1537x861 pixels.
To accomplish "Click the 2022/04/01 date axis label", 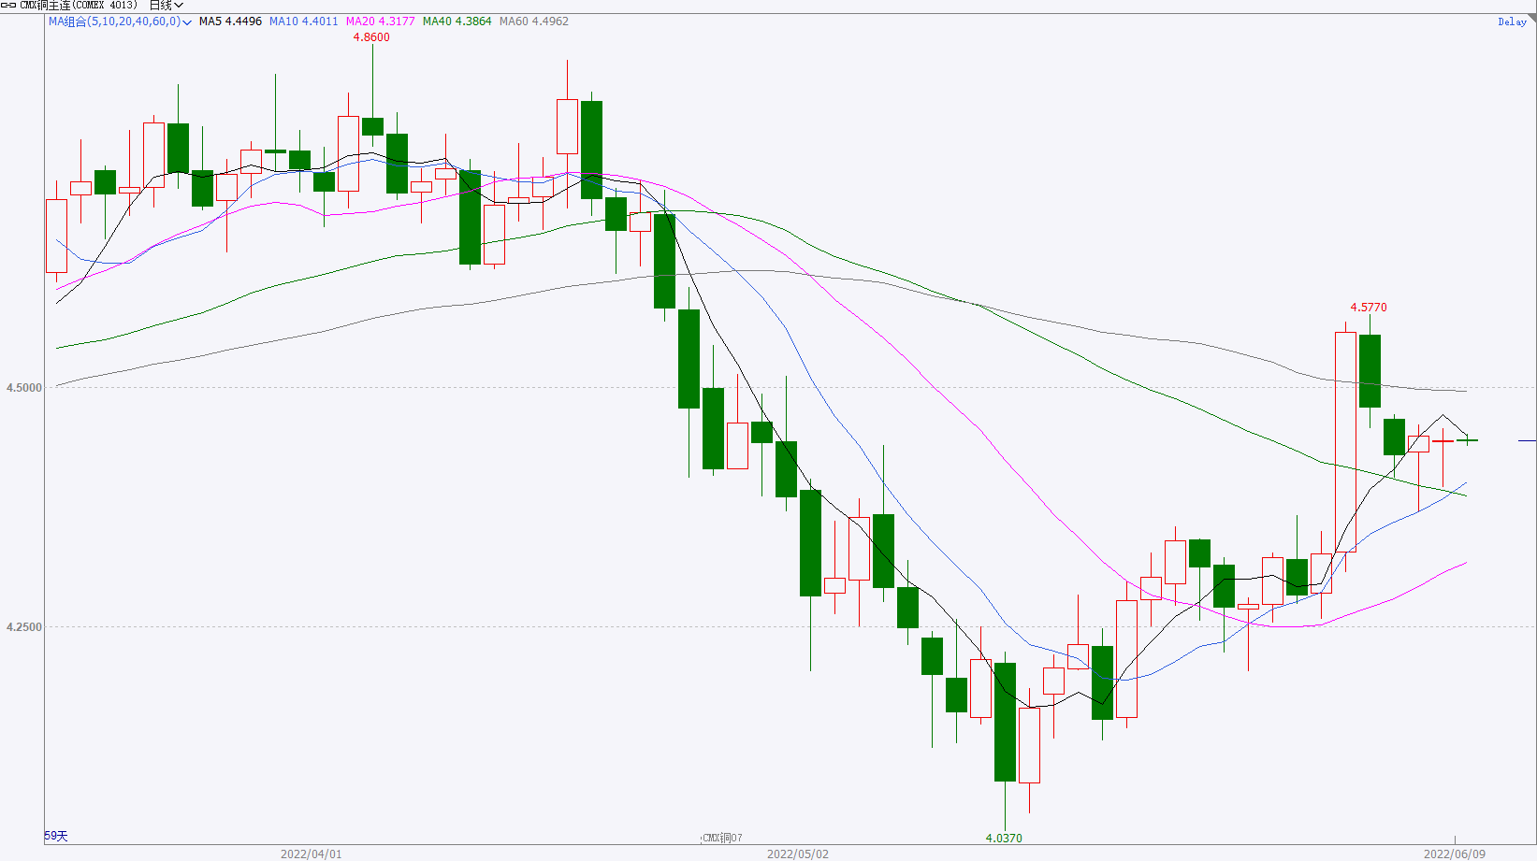I will 312,854.
